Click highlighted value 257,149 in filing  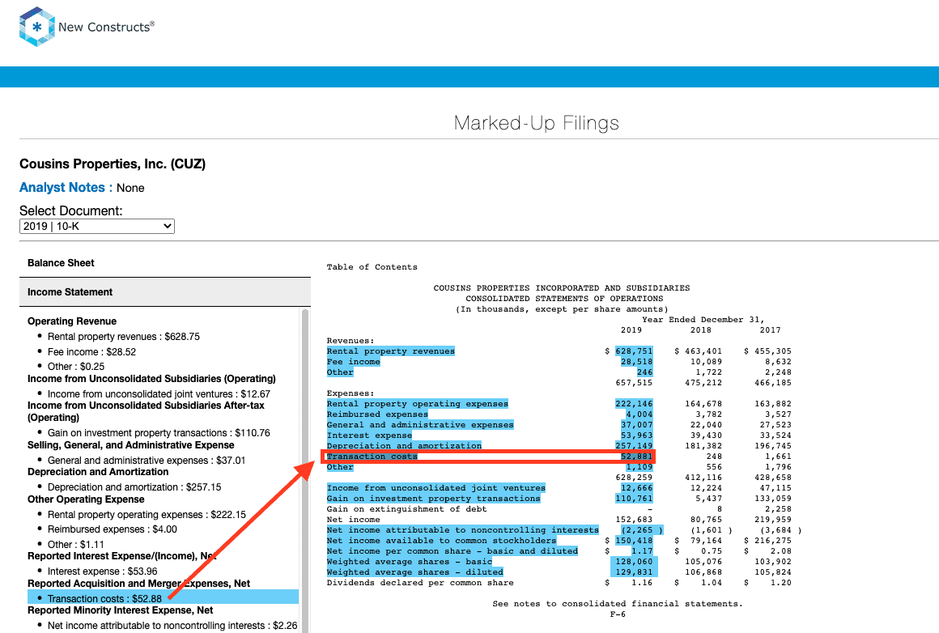[634, 445]
